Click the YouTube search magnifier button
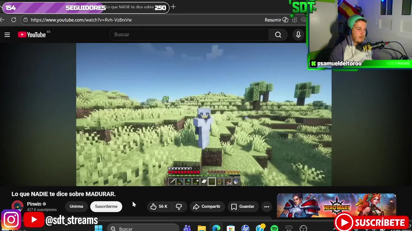This screenshot has height=231, width=412. click(278, 35)
